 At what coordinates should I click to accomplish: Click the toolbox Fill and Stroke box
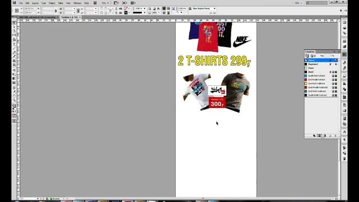[x=14, y=106]
